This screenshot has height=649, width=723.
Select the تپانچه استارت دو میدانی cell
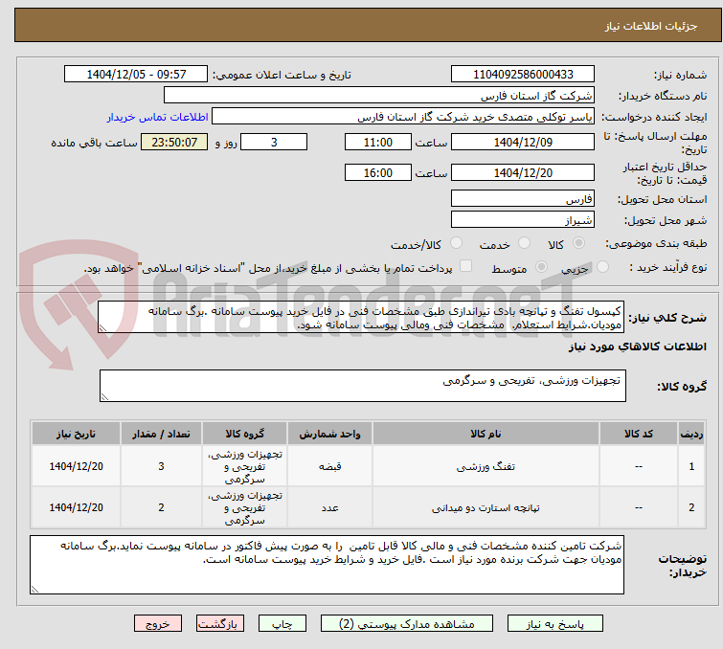tap(486, 507)
